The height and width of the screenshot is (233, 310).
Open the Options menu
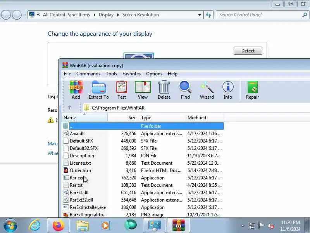[154, 74]
